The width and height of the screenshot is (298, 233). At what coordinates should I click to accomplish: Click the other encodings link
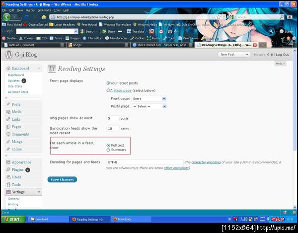tap(176, 168)
